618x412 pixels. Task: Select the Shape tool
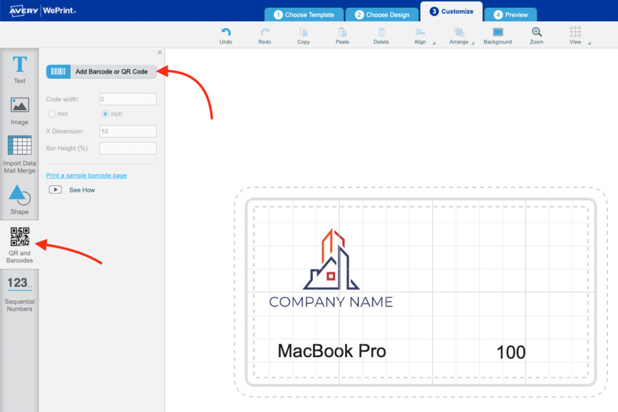pyautogui.click(x=19, y=200)
